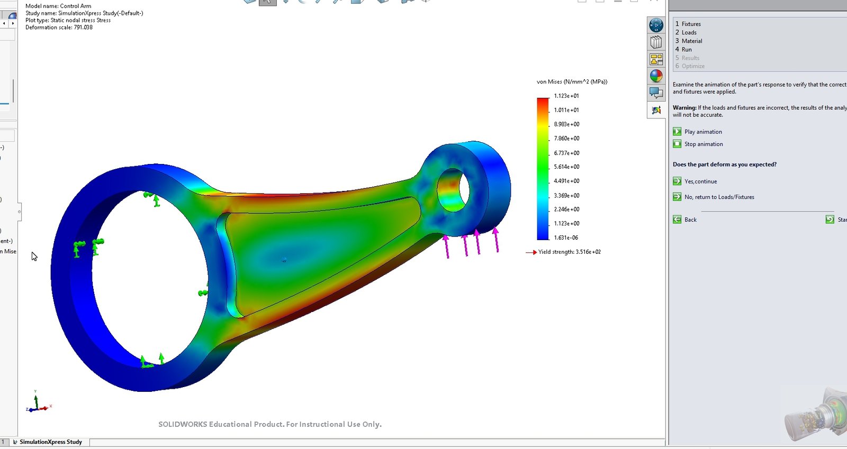Click the Start over icon in wizard
The width and height of the screenshot is (847, 449).
click(830, 219)
